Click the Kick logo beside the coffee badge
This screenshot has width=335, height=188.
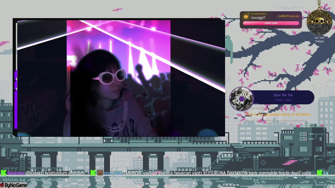click(x=93, y=173)
